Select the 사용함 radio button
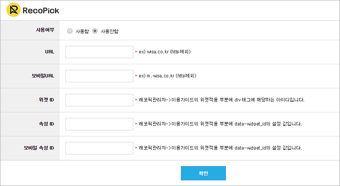 pyautogui.click(x=69, y=31)
